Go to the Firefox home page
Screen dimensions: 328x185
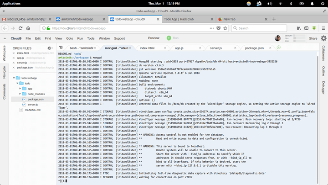coord(28,28)
